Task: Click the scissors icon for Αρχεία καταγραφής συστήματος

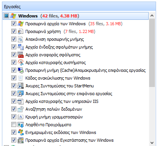Action: (x=21, y=63)
